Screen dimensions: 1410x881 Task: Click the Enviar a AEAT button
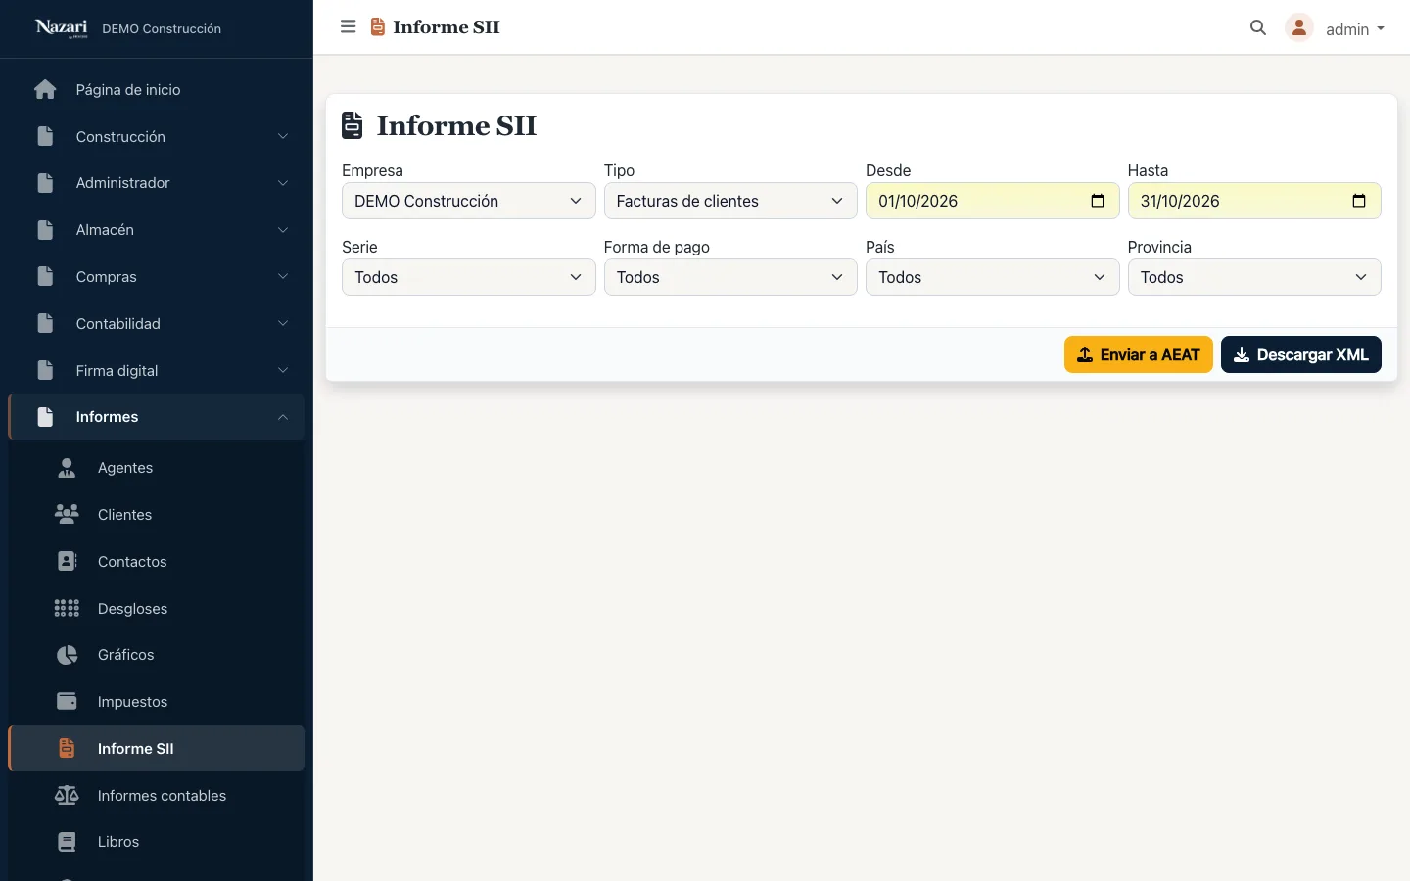pyautogui.click(x=1139, y=354)
